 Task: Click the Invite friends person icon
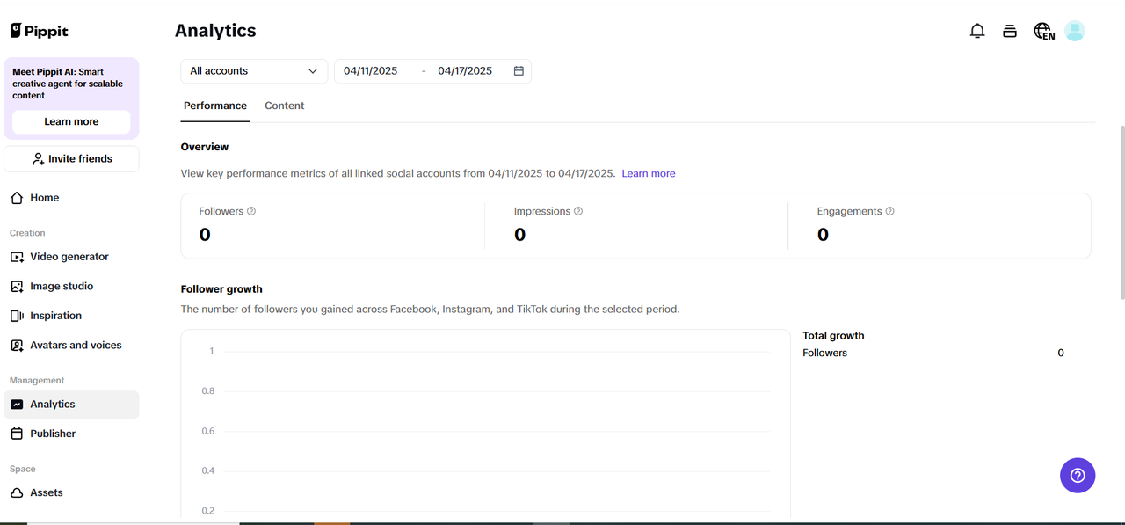39,159
